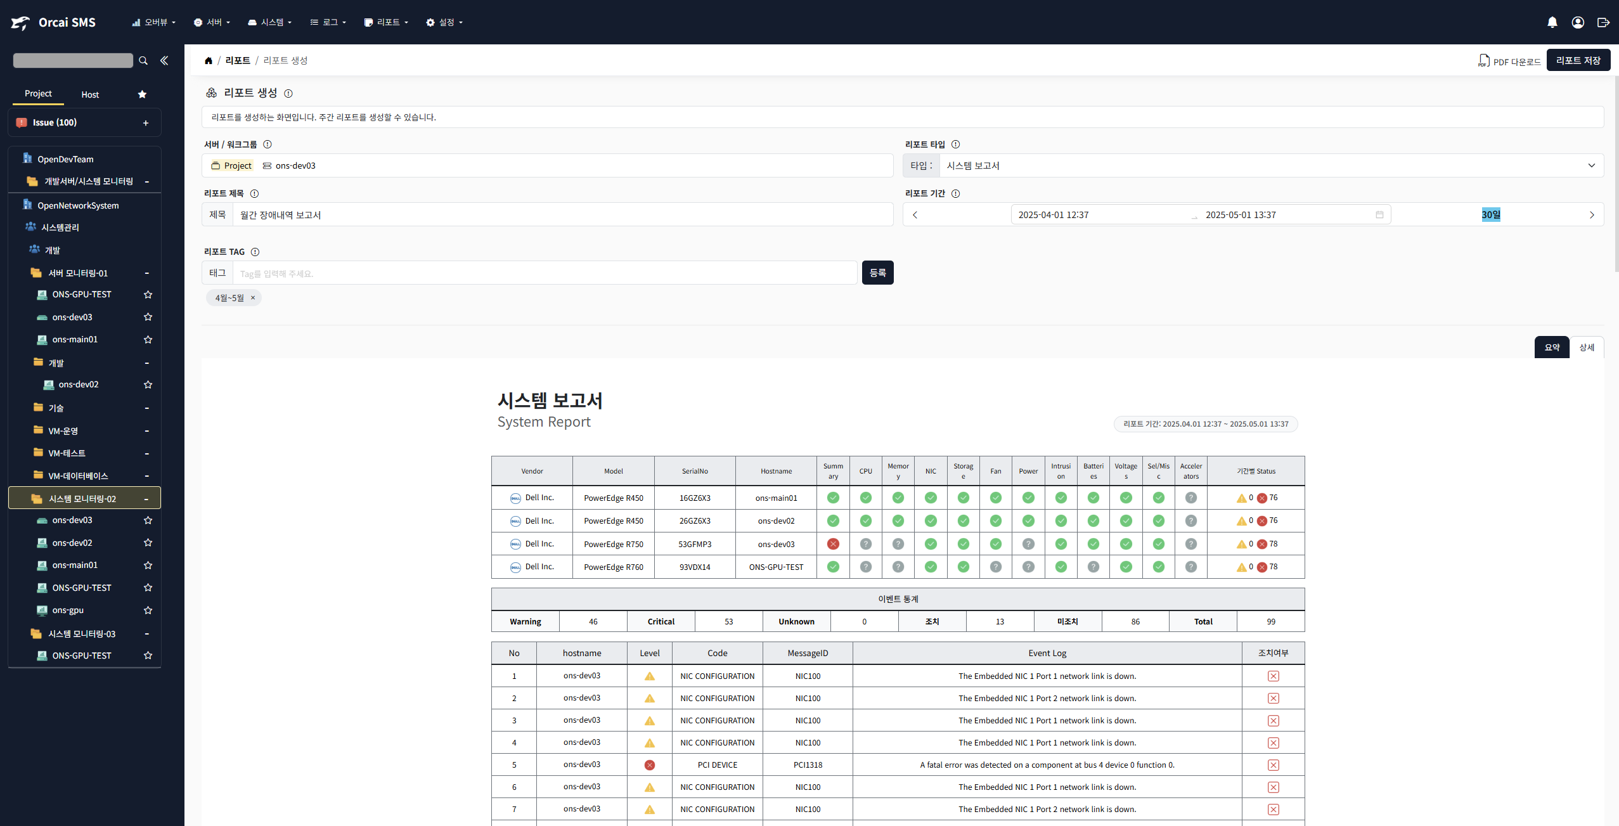Open the 로그 menu
1619x826 pixels.
(328, 22)
